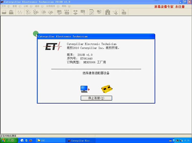
Task: Open Logged Event Codes toolbar icon
Action: pos(50,12)
